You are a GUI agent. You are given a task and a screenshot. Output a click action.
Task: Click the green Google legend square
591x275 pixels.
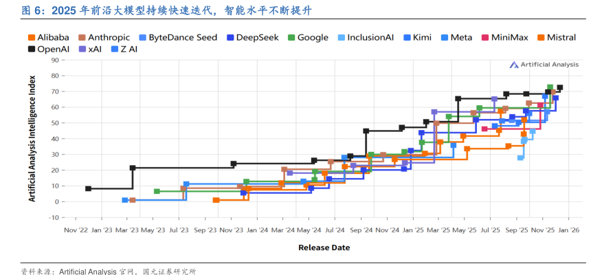[x=292, y=37]
